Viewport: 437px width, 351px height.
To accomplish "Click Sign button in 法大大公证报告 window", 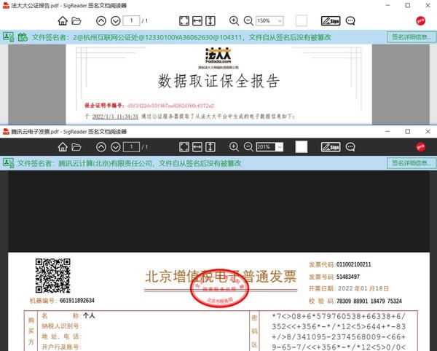I will 331,21.
